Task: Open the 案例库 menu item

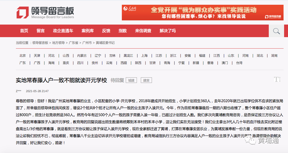Action: coord(88,31)
